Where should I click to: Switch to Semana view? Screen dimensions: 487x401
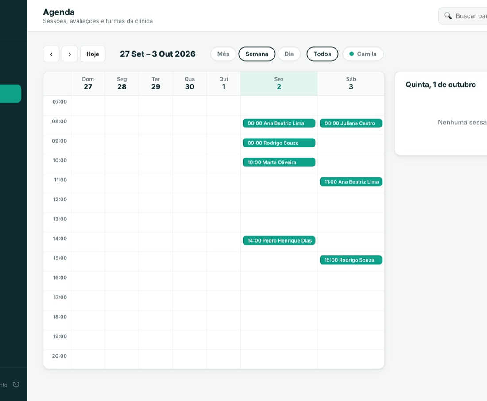pos(257,54)
